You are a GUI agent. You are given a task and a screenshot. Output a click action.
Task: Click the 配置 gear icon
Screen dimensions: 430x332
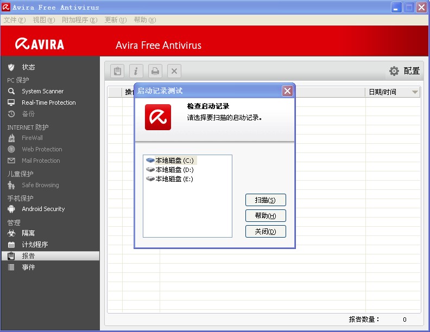[394, 71]
